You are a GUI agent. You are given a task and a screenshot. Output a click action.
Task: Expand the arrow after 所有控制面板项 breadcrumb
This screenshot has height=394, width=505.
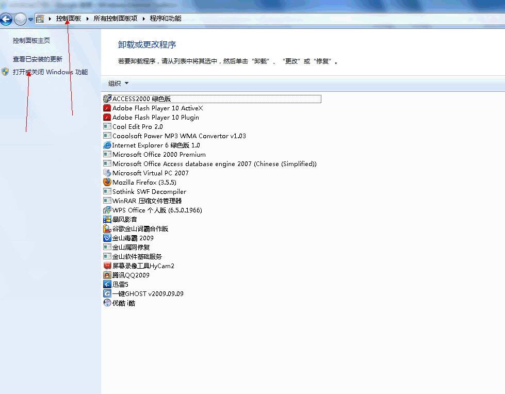pos(143,19)
